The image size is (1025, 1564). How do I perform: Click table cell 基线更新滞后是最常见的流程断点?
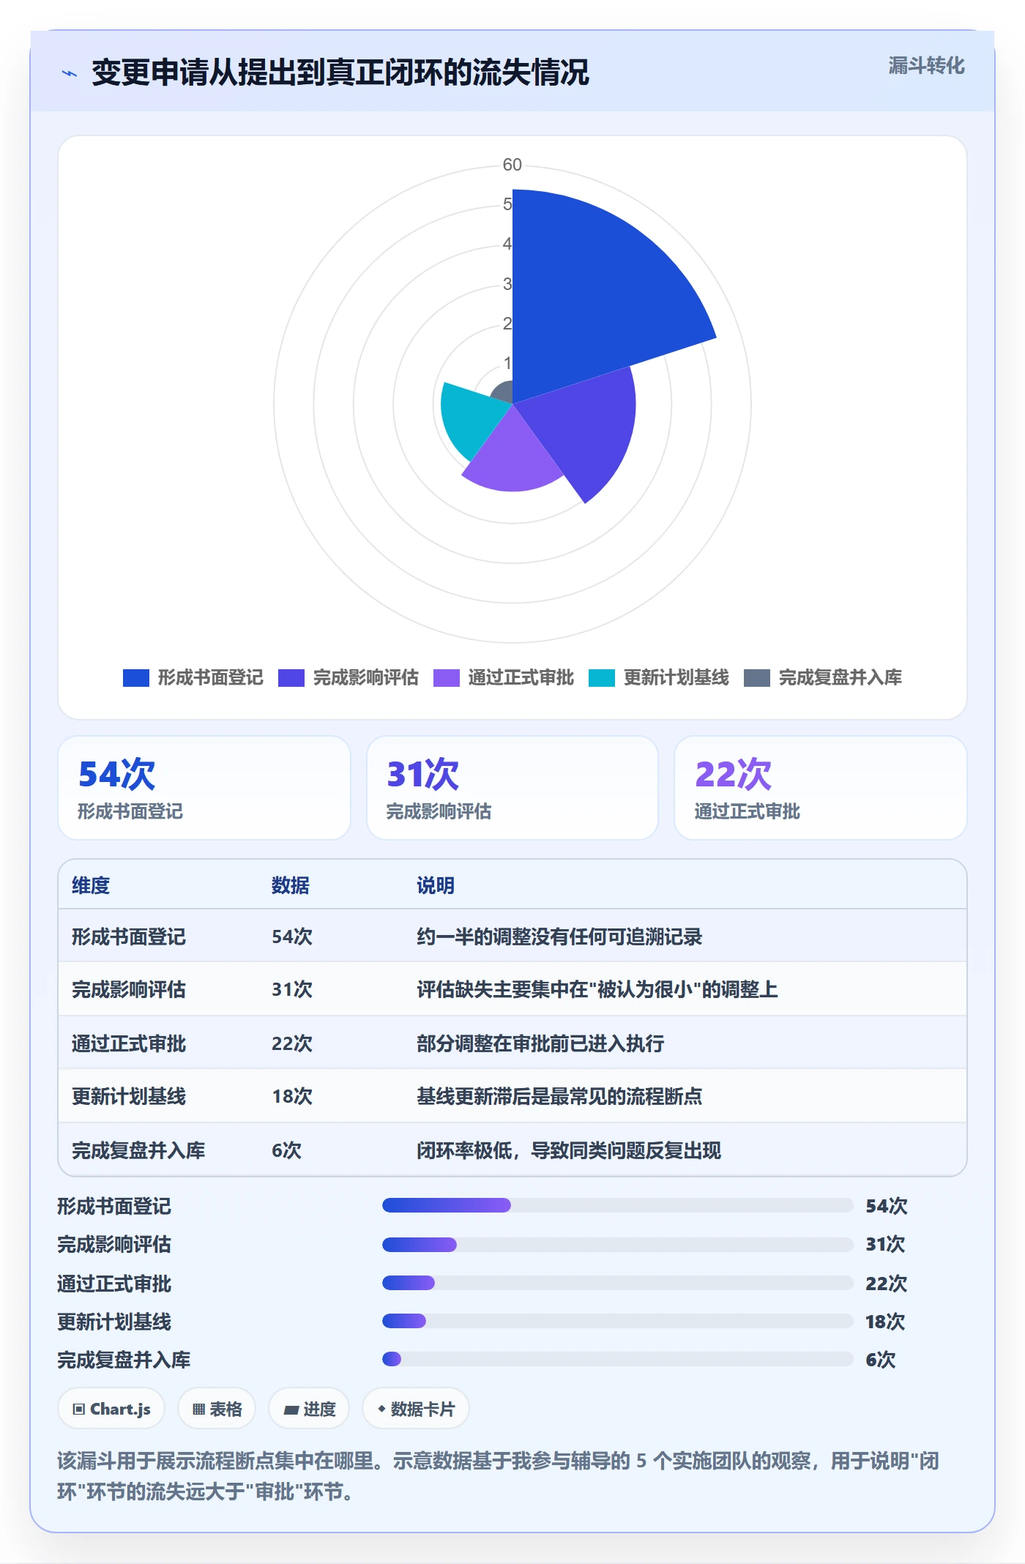pos(559,1096)
